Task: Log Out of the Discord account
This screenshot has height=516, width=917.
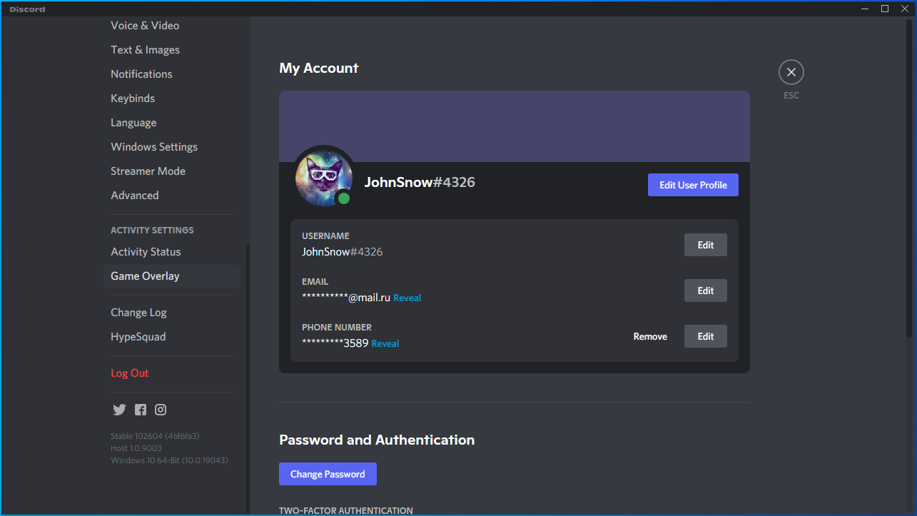Action: point(130,373)
